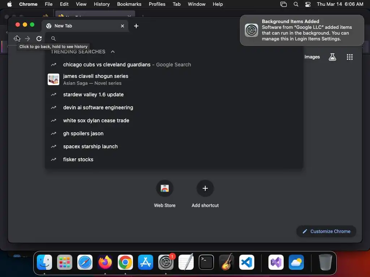Viewport: 370px width, 277px height.
Task: Open the Trash in the Dock
Action: coord(326,262)
